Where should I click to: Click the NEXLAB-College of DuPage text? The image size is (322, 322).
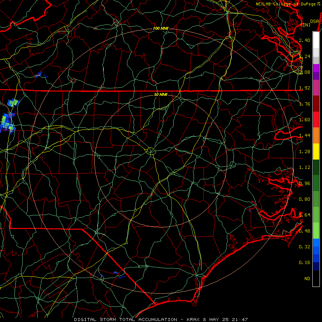click(287, 4)
